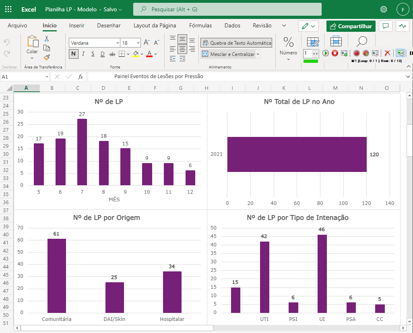Switch to the Revisão tab
Screen dimensions: 413x333
(262, 25)
